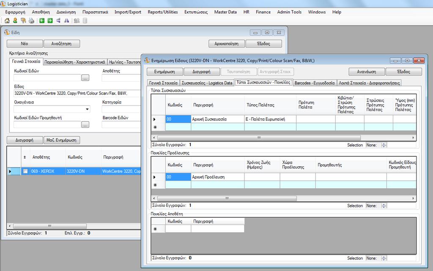The width and height of the screenshot is (433, 271).
Task: Open the Παραστατικά menu
Action: [95, 12]
